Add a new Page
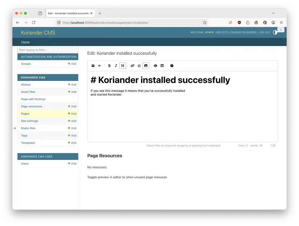The image size is (299, 226). (x=72, y=114)
